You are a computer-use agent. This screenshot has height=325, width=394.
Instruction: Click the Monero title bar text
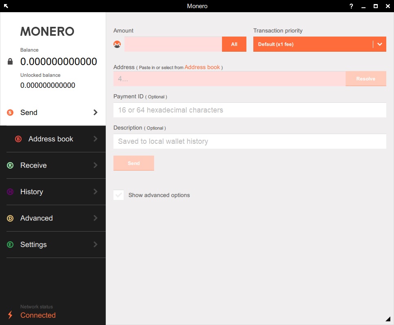[197, 6]
